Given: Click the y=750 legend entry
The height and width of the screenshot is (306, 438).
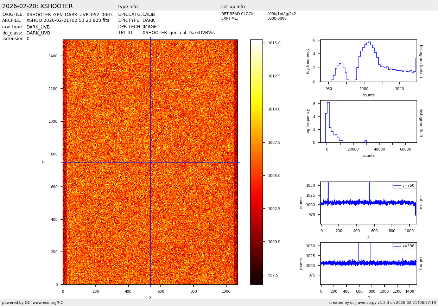Looking at the screenshot, I should (x=404, y=186).
